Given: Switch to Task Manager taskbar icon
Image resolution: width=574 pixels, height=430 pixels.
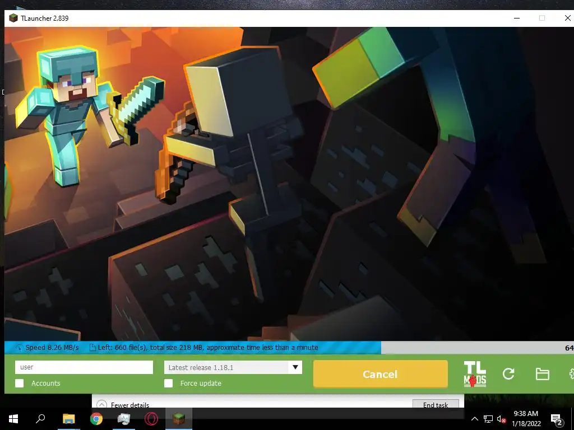Looking at the screenshot, I should [124, 419].
